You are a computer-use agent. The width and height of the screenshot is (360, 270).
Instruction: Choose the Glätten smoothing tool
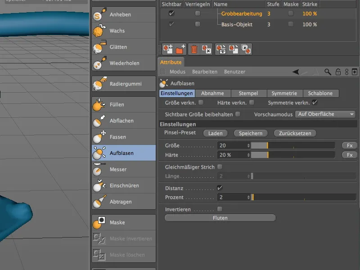(123, 47)
